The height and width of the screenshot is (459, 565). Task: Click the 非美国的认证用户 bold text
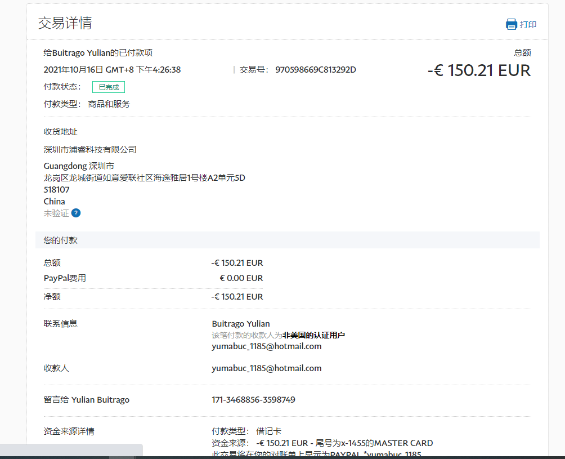313,335
